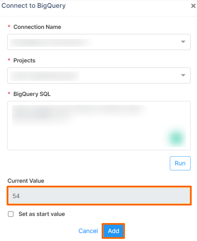The width and height of the screenshot is (197, 241).
Task: Run the BigQuery SQL query
Action: (x=180, y=163)
